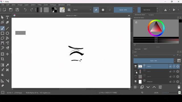Switch to the Tool Options tab

coord(151,15)
